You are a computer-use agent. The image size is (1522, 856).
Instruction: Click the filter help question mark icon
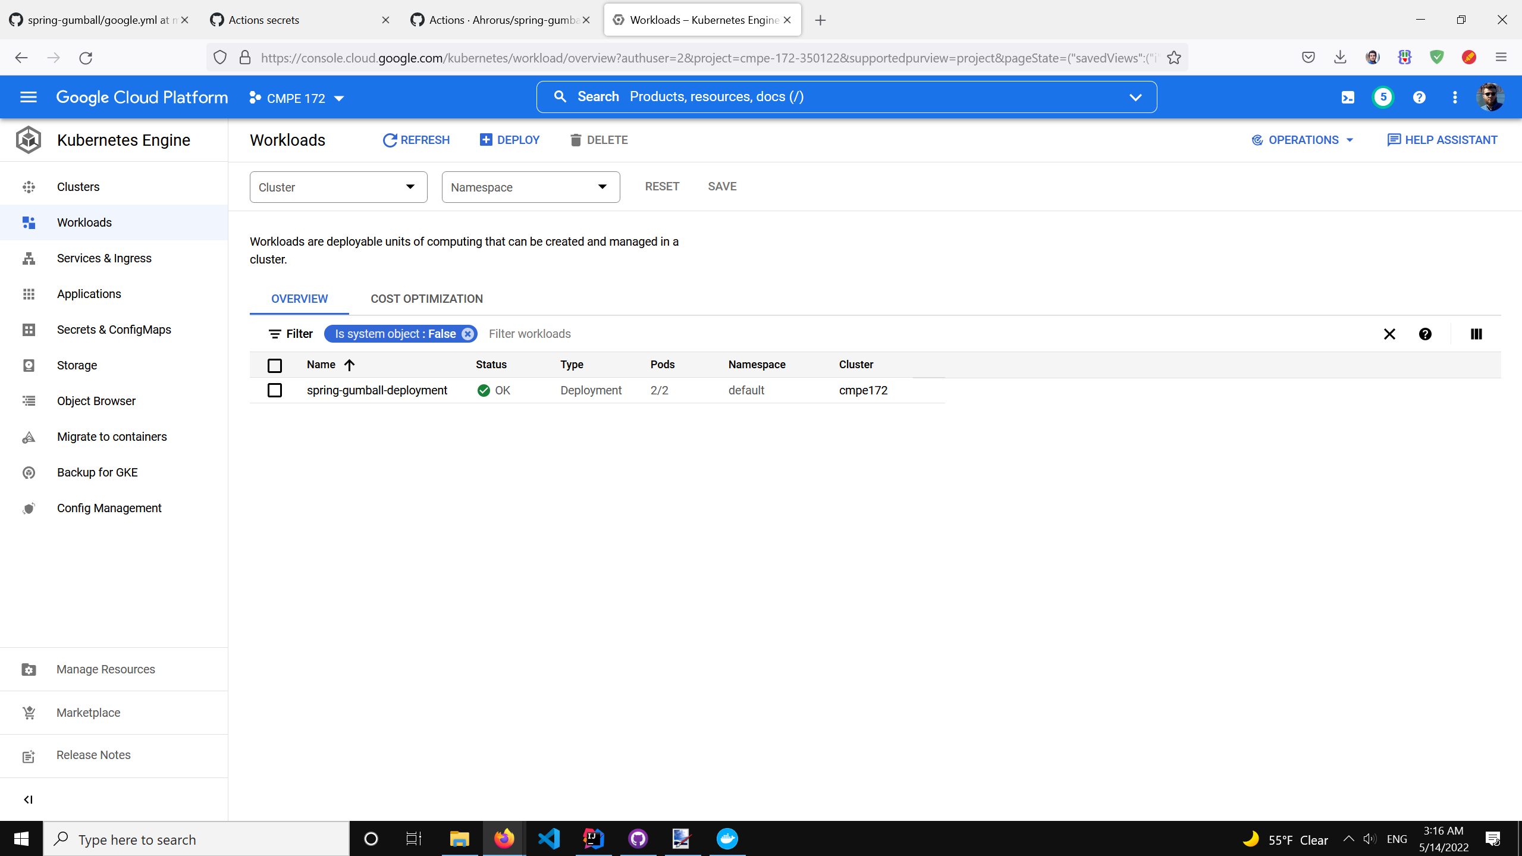point(1425,334)
